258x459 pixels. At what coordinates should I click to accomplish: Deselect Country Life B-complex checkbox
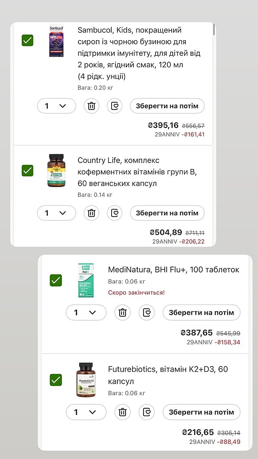(28, 170)
